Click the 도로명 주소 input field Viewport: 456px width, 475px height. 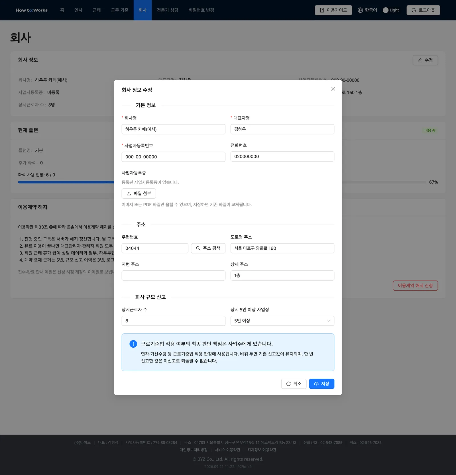(282, 248)
